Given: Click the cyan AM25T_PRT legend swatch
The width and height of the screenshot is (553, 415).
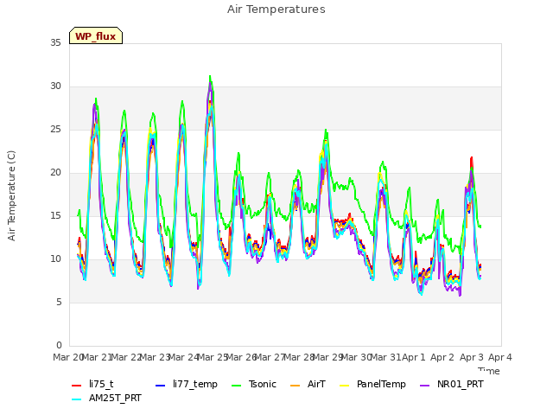Looking at the screenshot, I should click(x=76, y=399).
